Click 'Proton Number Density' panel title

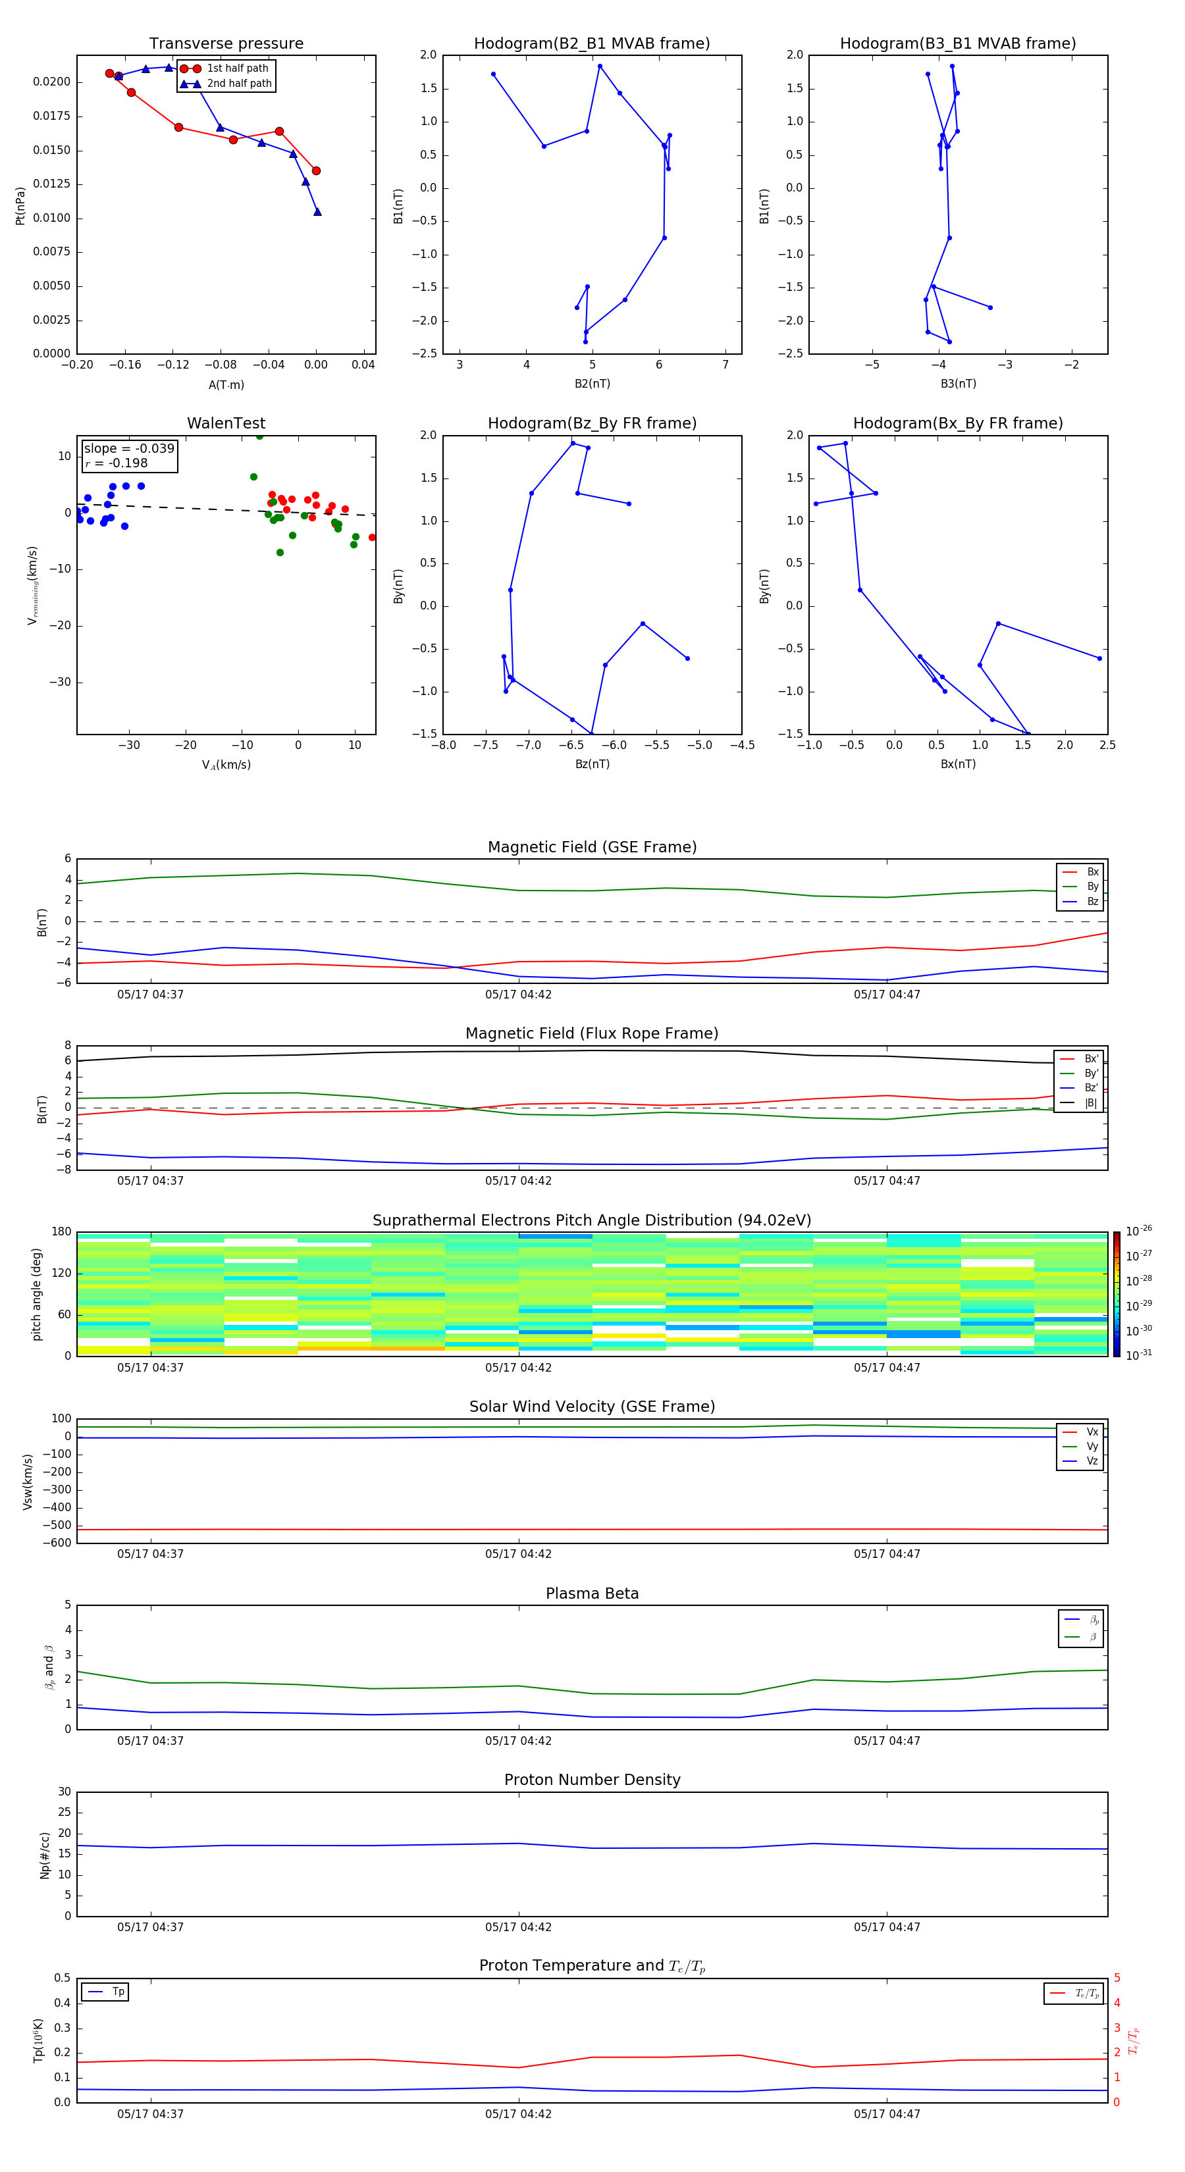[592, 1780]
